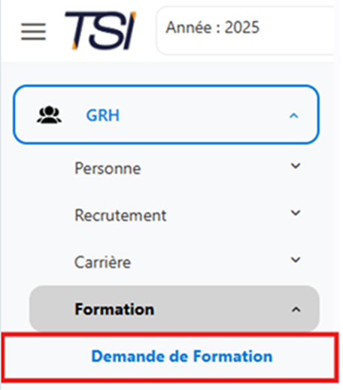Click the Année : 2025 field
This screenshot has height=390, width=343.
point(244,30)
